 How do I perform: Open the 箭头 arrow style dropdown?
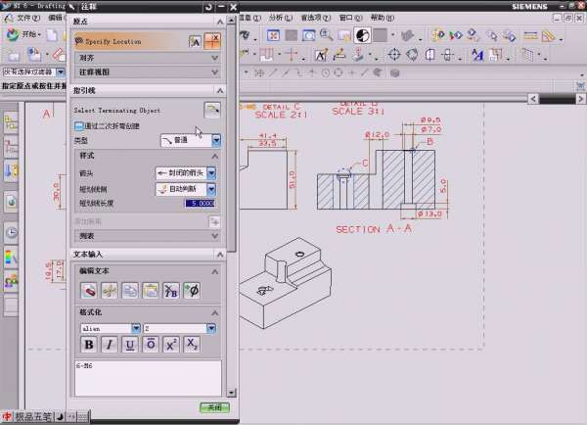[211, 172]
